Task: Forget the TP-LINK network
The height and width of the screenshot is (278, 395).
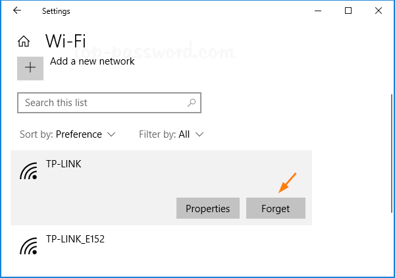Action: 275,209
